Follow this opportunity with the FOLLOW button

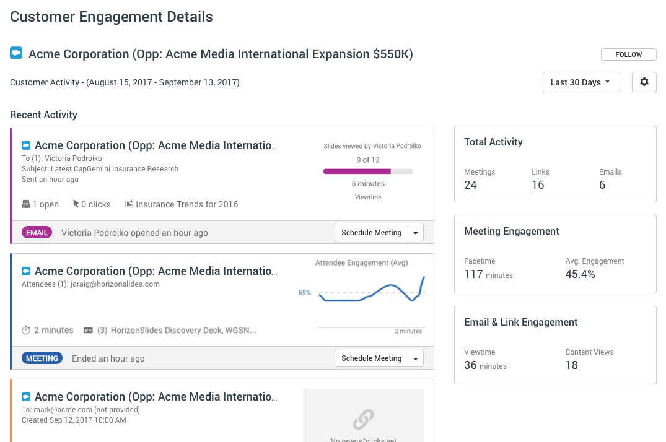629,54
